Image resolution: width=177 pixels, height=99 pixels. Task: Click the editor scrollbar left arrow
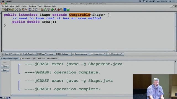tap(2, 51)
